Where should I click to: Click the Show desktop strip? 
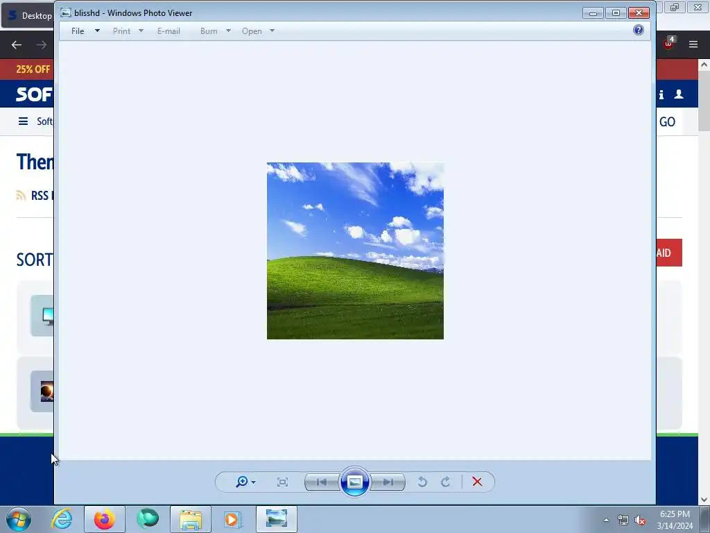[x=705, y=519]
